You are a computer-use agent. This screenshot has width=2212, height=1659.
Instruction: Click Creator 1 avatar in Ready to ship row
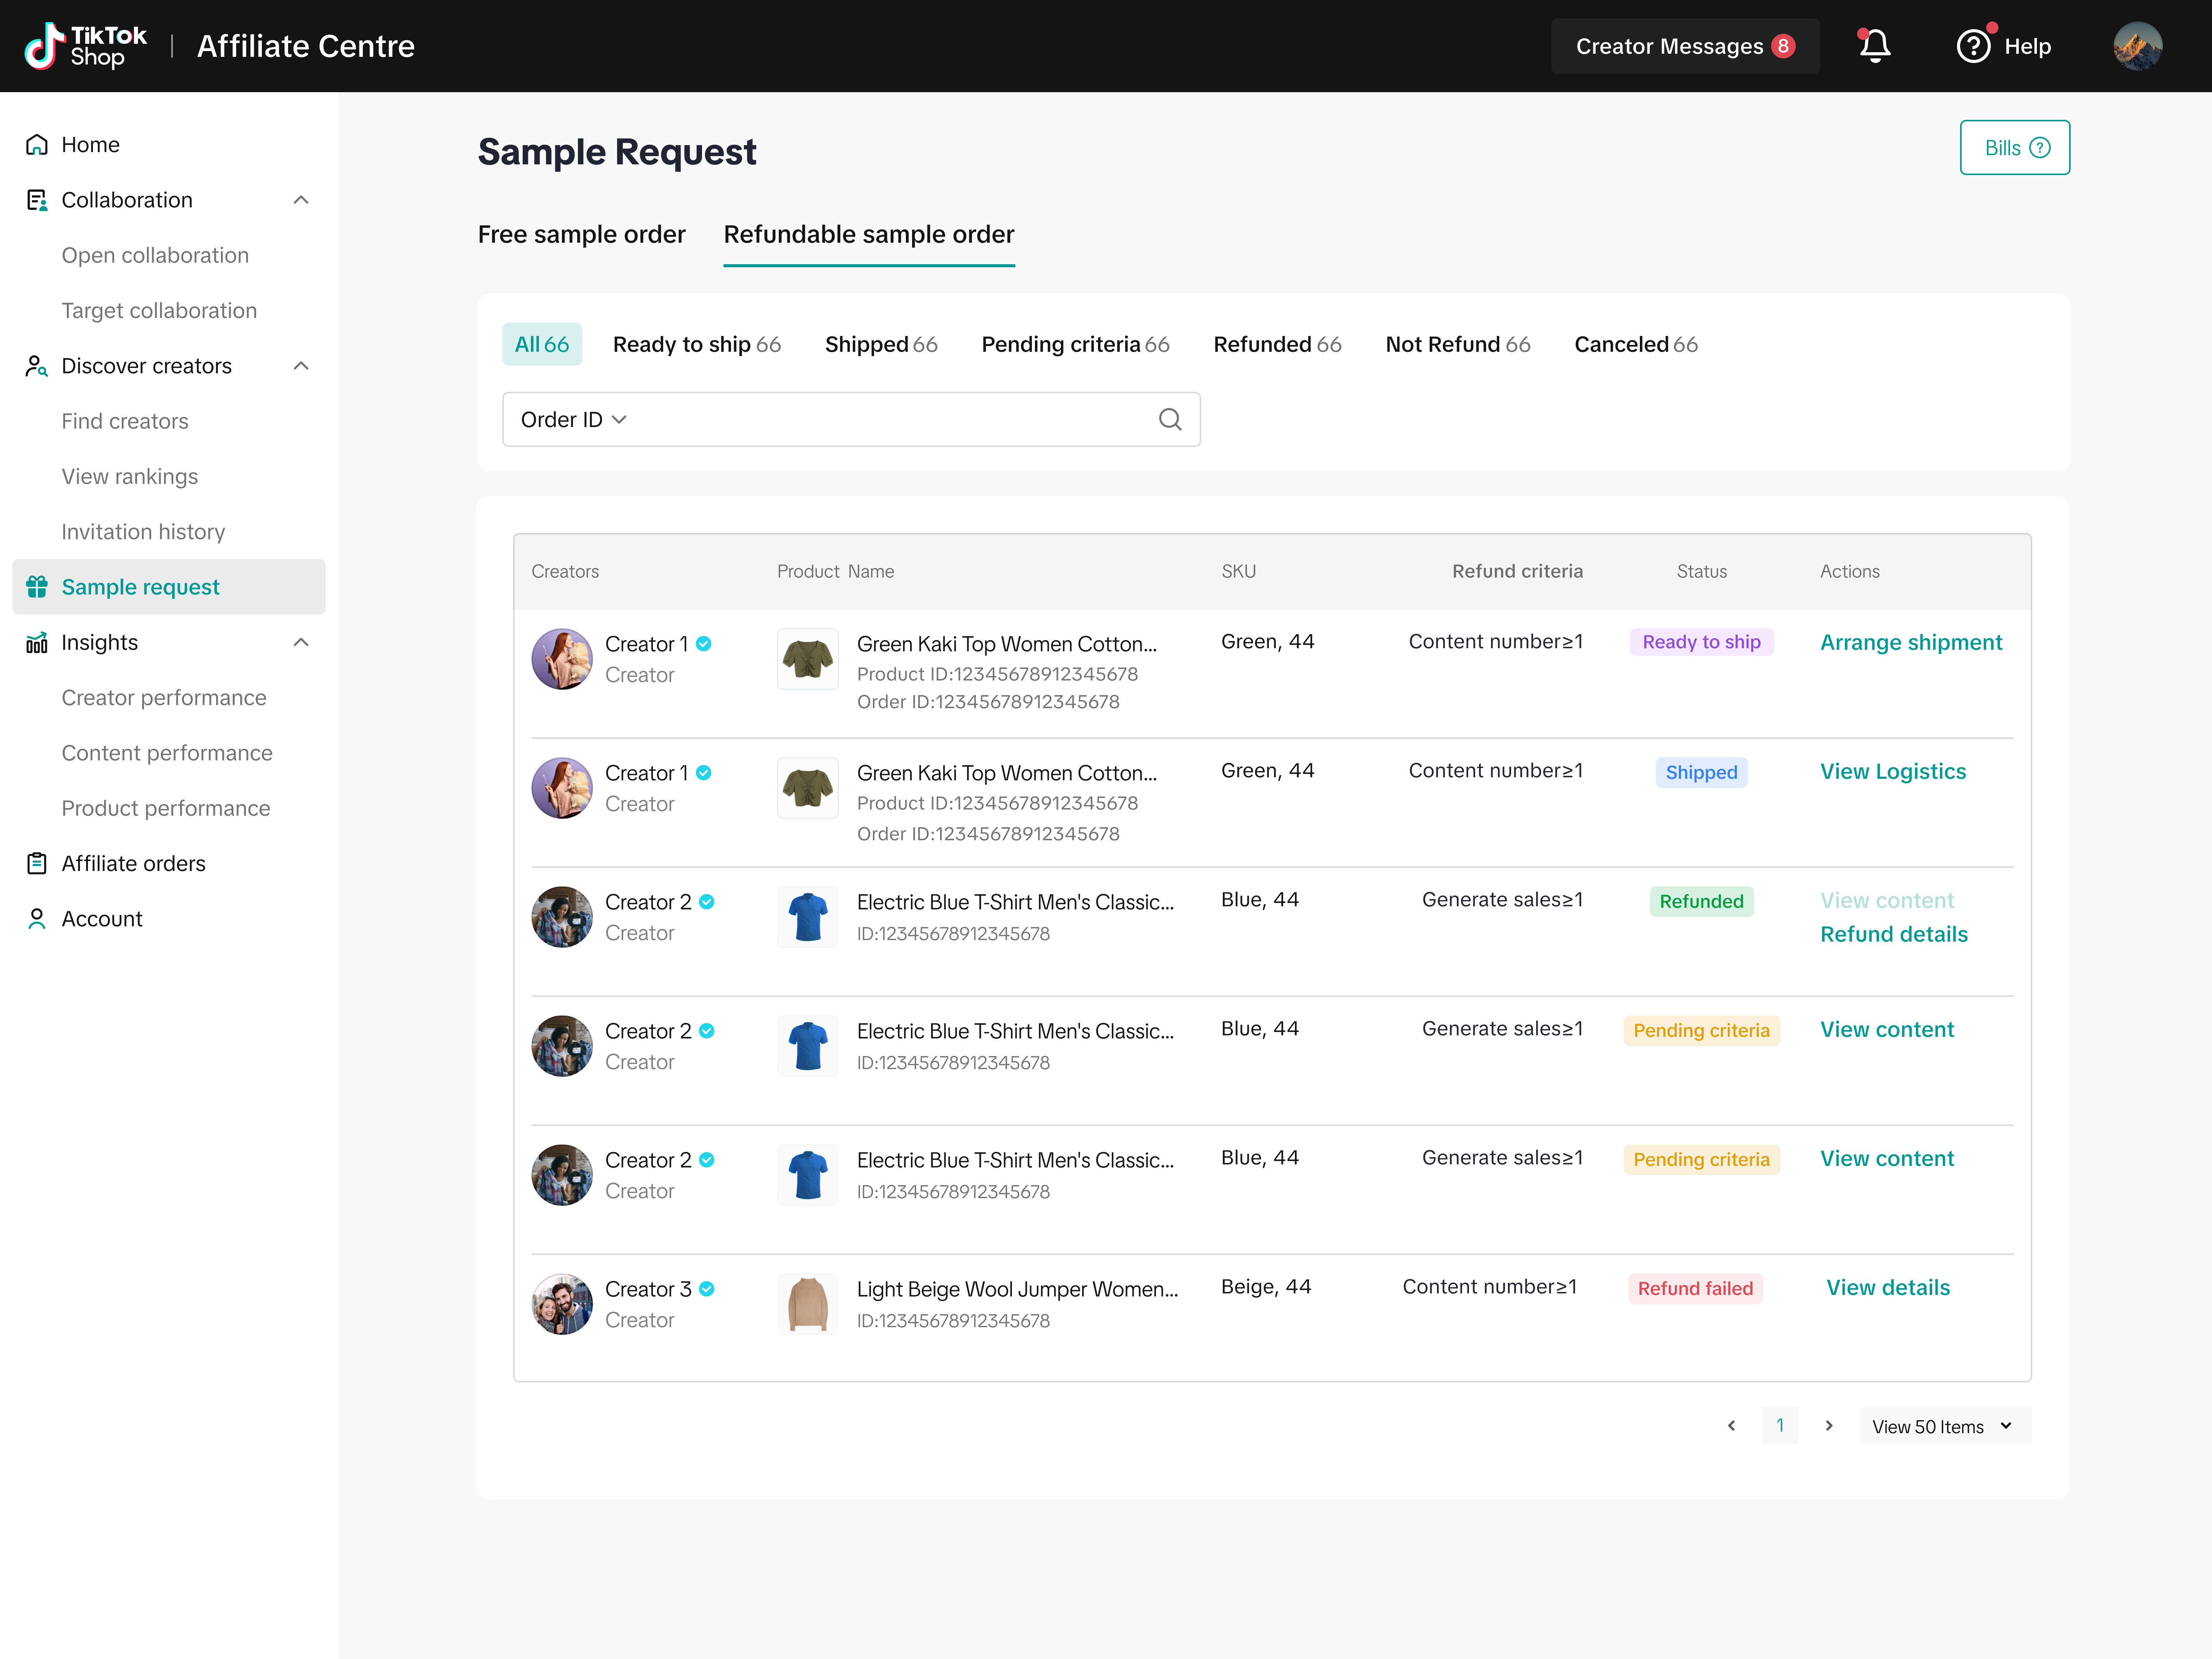point(562,659)
